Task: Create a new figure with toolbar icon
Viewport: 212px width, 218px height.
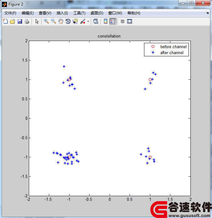Action: [5, 21]
